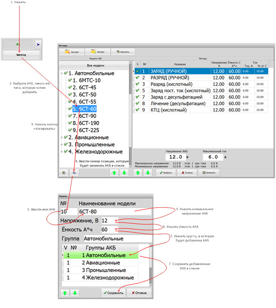Select the Лечение (десульфатация) method row

tap(176, 103)
